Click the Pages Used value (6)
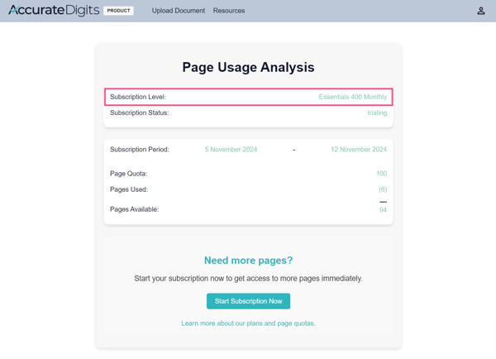The image size is (496, 359). click(x=383, y=189)
